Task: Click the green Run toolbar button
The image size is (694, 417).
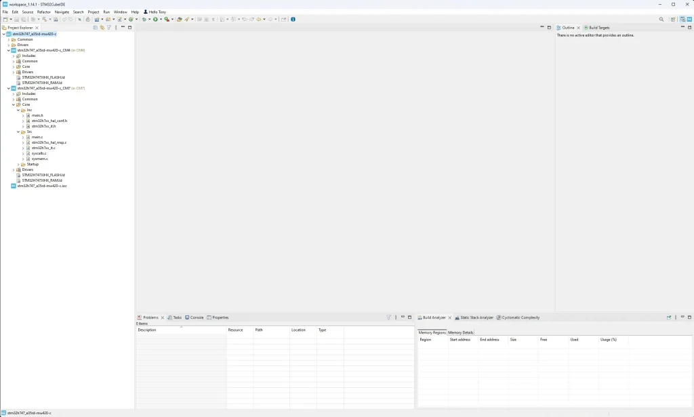Action: click(x=155, y=19)
